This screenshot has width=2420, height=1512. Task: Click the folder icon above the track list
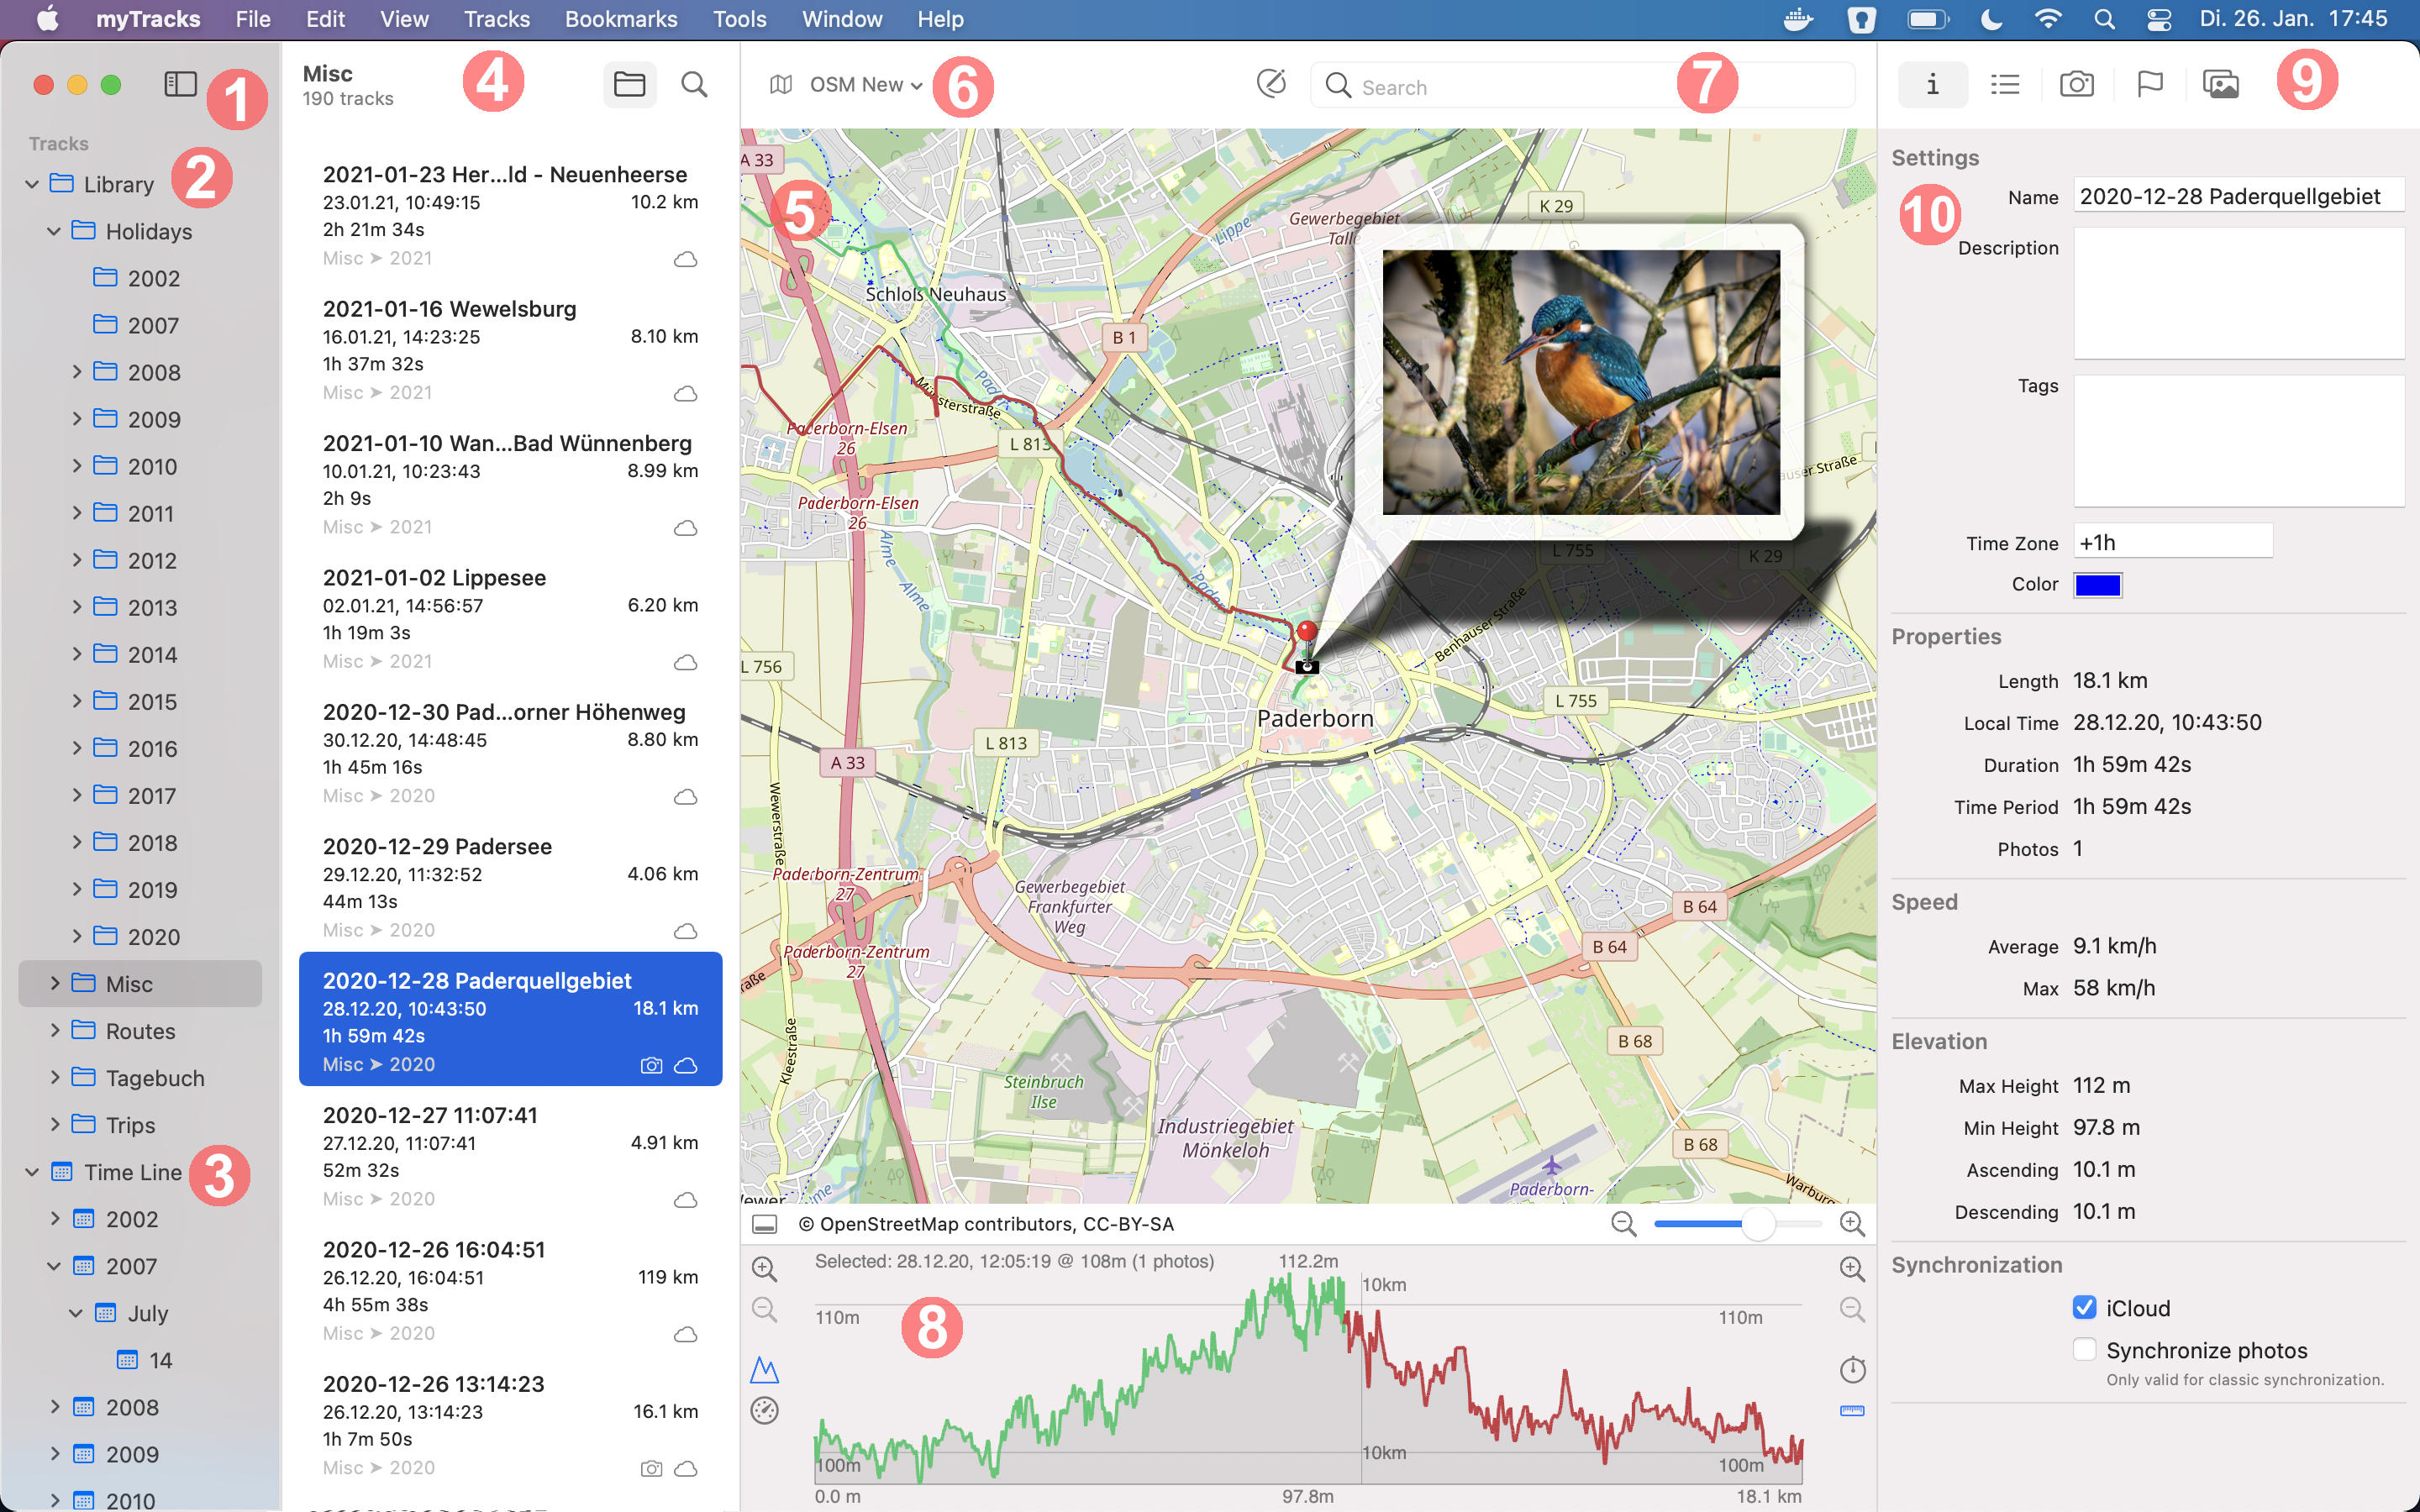coord(630,84)
